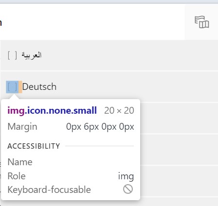The height and width of the screenshot is (206, 218).
Task: Click the Margin label in the tooltip
Action: point(22,127)
